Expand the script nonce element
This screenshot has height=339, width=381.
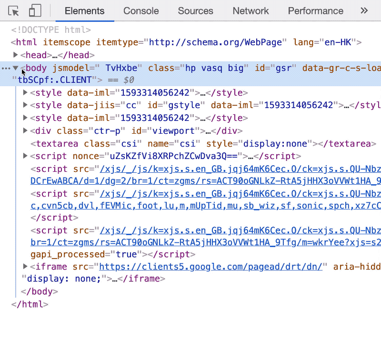25,156
